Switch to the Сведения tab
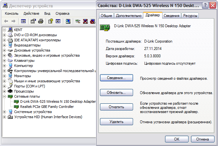Image resolution: width=218 pixels, height=146 pixels. click(172, 16)
